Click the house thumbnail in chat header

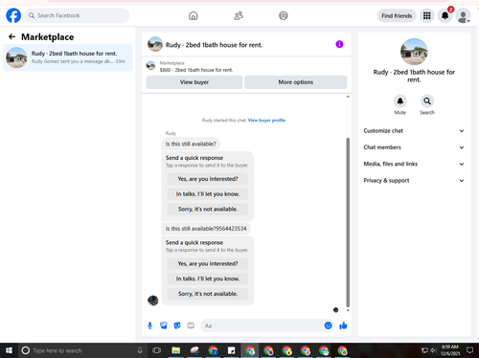coord(155,44)
